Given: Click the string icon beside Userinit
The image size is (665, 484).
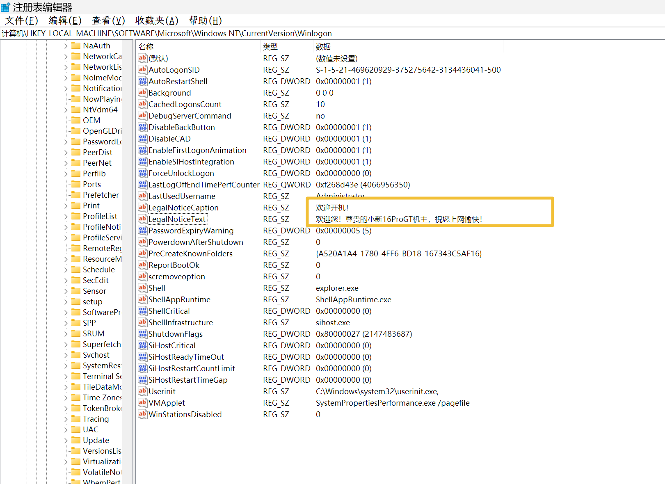Looking at the screenshot, I should click(142, 391).
